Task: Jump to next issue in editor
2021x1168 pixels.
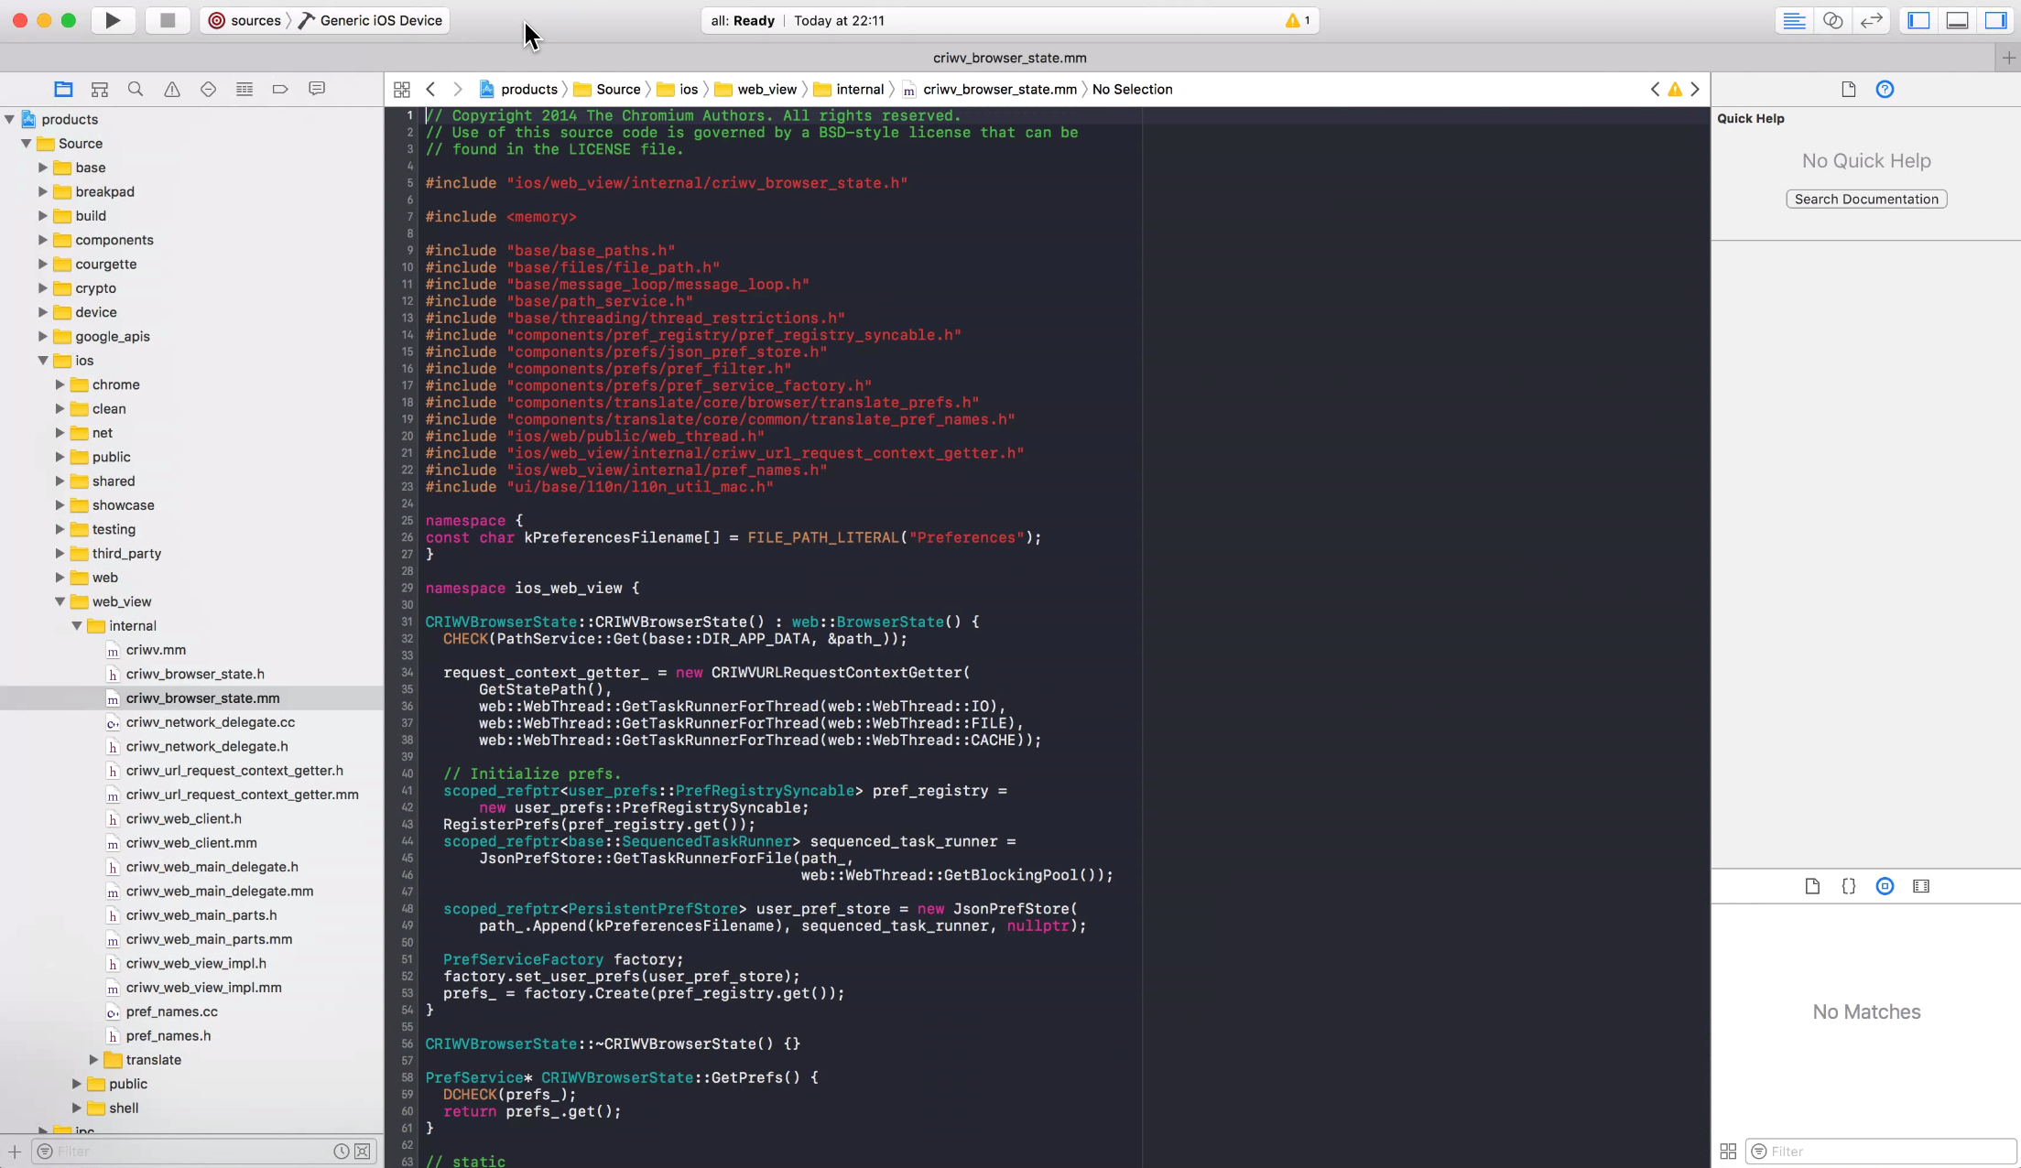Action: [x=1695, y=89]
